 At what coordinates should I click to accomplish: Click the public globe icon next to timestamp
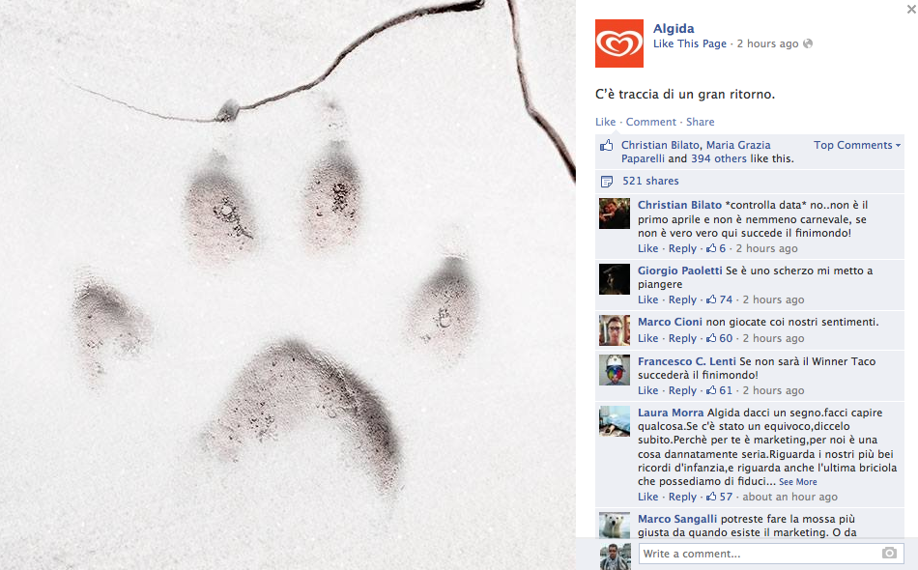808,43
